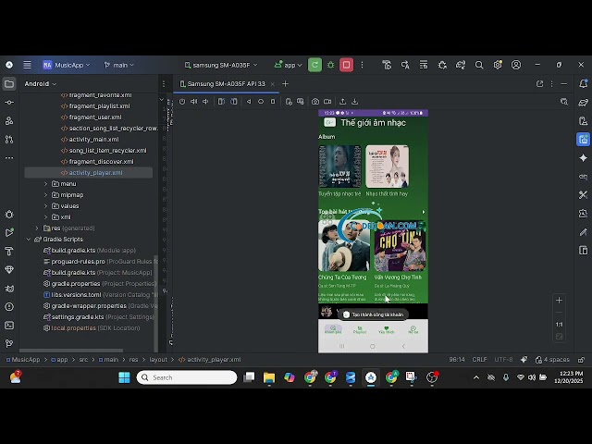Click the layout breadcrumb in navigation bar

pyautogui.click(x=158, y=360)
